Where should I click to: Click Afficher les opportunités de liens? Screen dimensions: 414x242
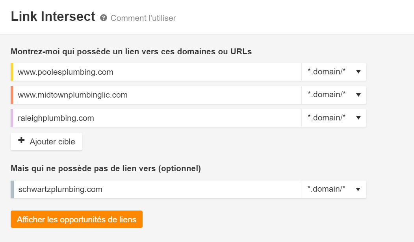76,219
